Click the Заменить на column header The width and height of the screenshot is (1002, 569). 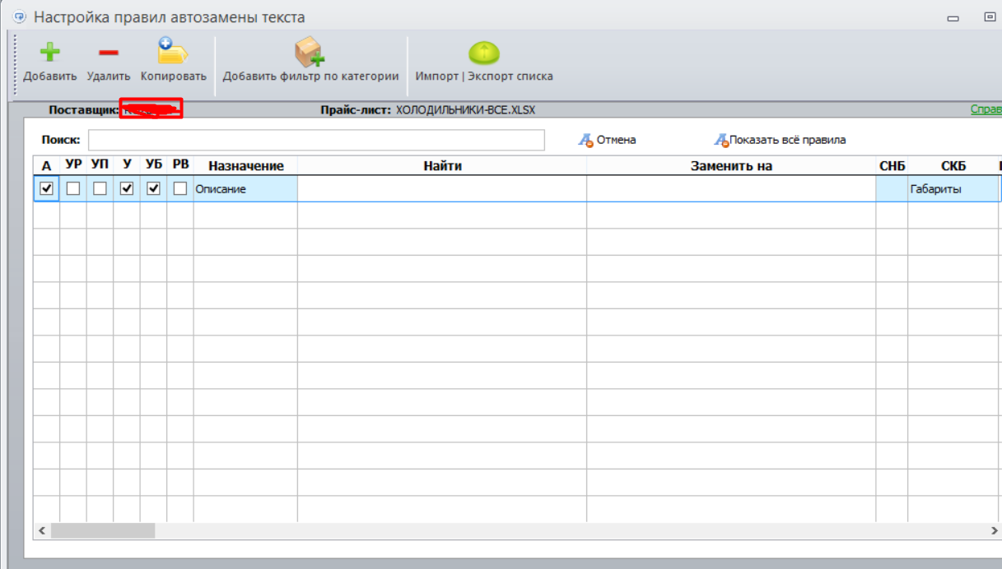[x=731, y=166]
